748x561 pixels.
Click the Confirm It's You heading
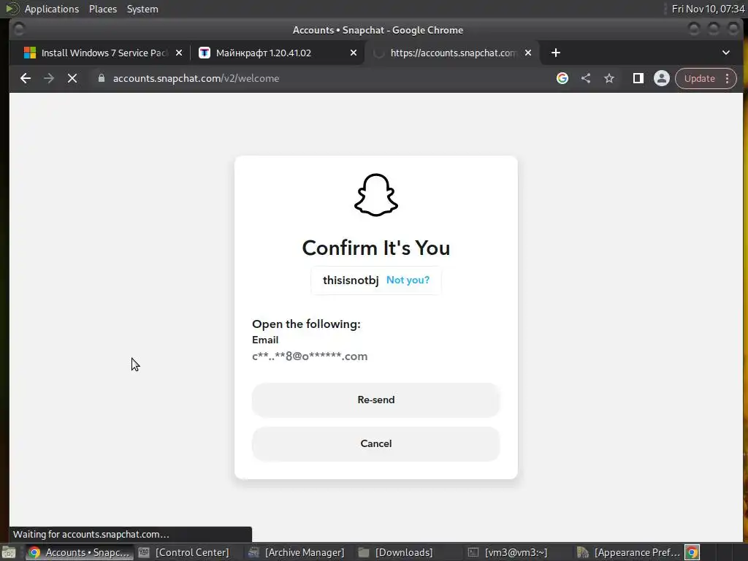[x=376, y=248]
